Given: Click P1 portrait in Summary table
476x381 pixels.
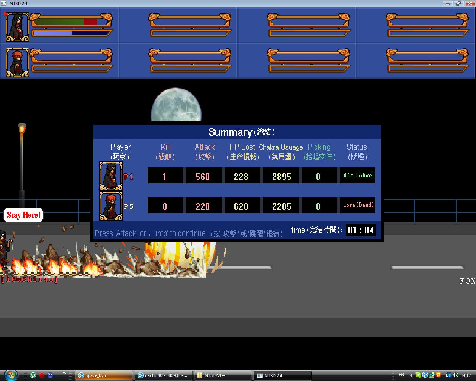Looking at the screenshot, I should [x=110, y=177].
